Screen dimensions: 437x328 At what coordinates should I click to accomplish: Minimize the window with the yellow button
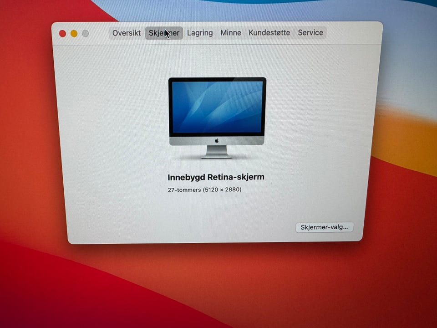coord(74,33)
